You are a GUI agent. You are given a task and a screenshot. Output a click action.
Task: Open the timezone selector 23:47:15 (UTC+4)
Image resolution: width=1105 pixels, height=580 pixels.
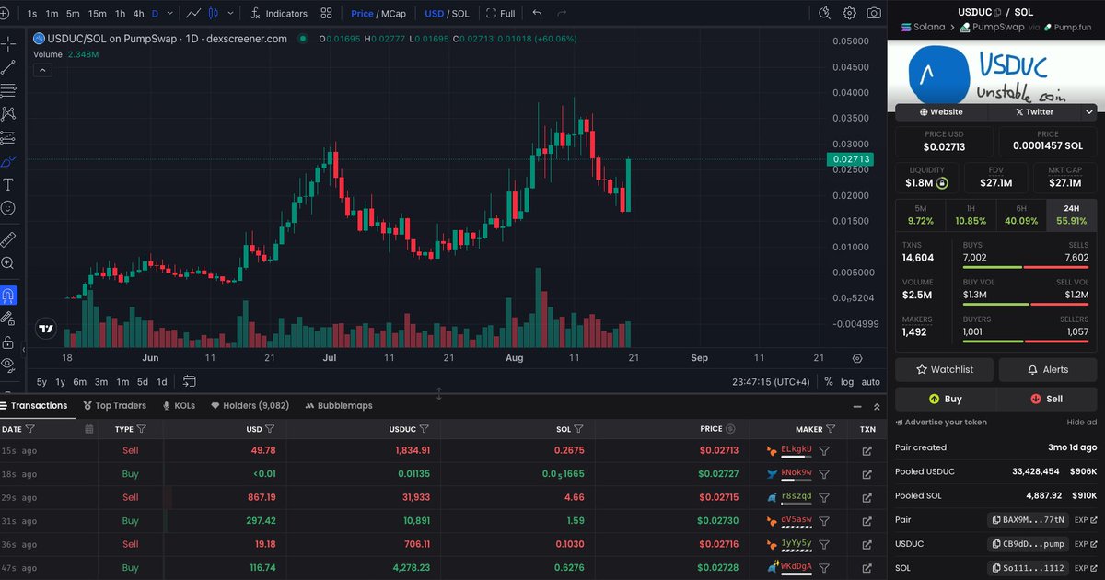coord(771,381)
